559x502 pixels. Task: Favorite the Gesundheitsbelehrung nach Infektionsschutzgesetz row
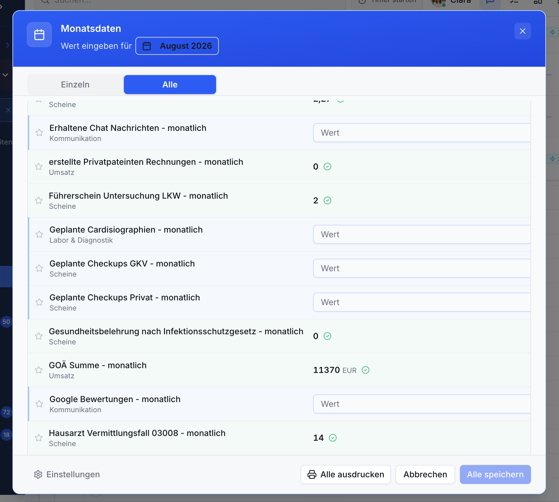click(x=39, y=336)
